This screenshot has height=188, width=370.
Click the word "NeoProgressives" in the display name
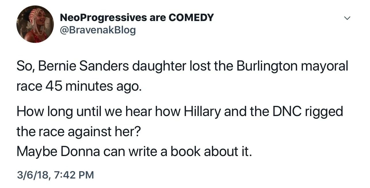click(x=103, y=18)
